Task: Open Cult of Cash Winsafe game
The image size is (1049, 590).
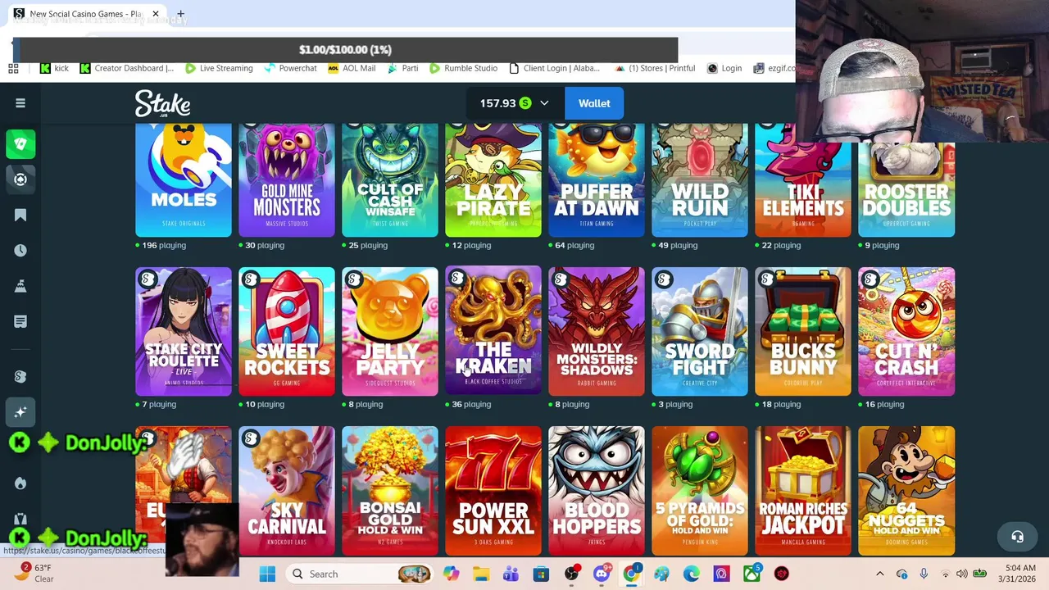Action: [x=390, y=180]
